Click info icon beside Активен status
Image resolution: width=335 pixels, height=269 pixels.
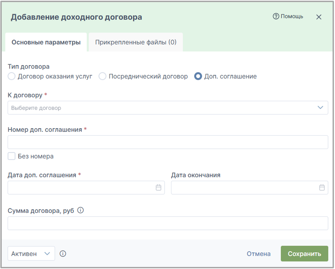click(x=63, y=254)
